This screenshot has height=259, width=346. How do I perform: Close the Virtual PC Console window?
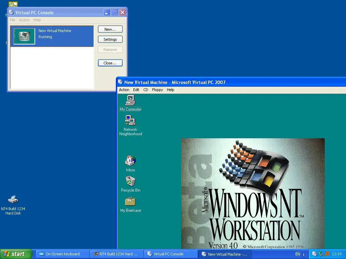(122, 12)
